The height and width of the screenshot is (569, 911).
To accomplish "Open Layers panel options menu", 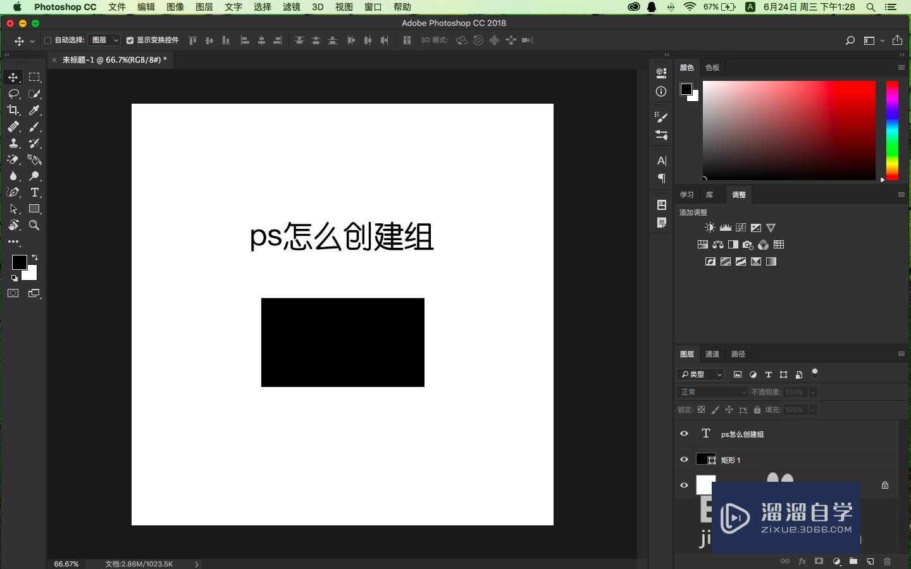I will [902, 354].
